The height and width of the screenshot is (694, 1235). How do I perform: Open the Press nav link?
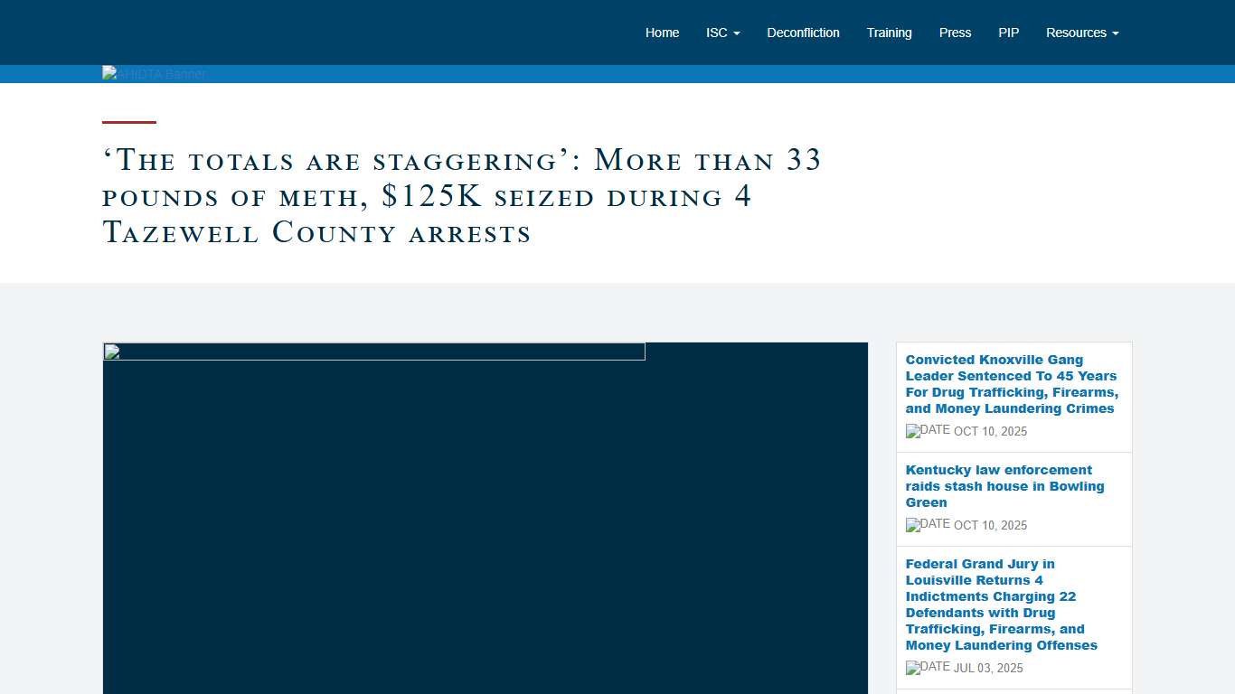pyautogui.click(x=955, y=33)
